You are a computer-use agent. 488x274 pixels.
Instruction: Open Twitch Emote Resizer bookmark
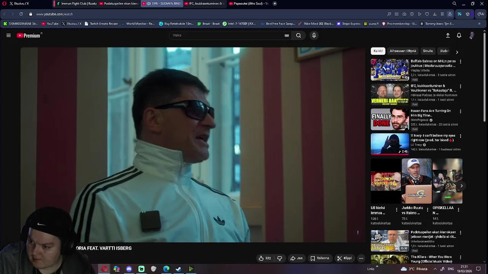[101, 24]
